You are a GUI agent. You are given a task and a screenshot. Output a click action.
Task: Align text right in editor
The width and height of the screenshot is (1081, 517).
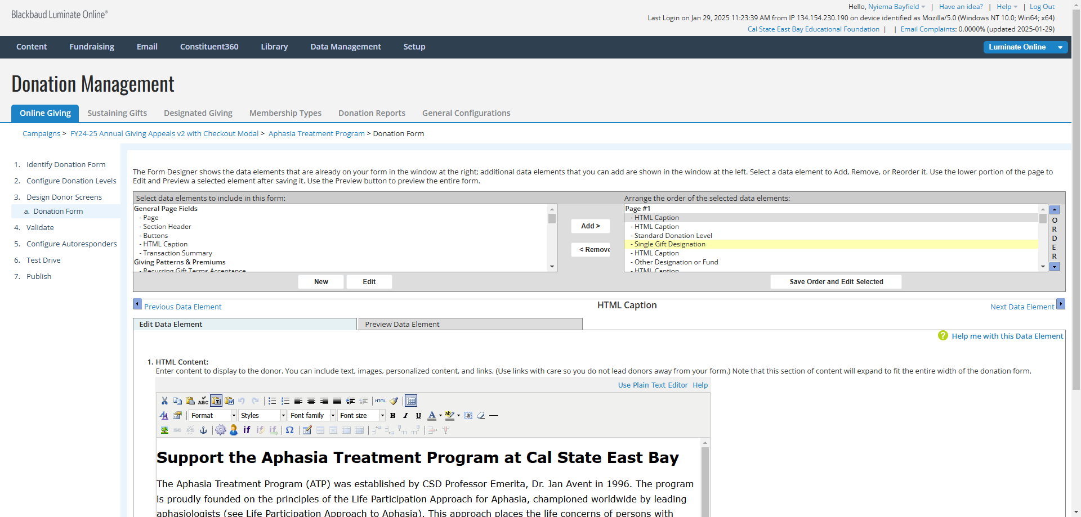pos(324,401)
